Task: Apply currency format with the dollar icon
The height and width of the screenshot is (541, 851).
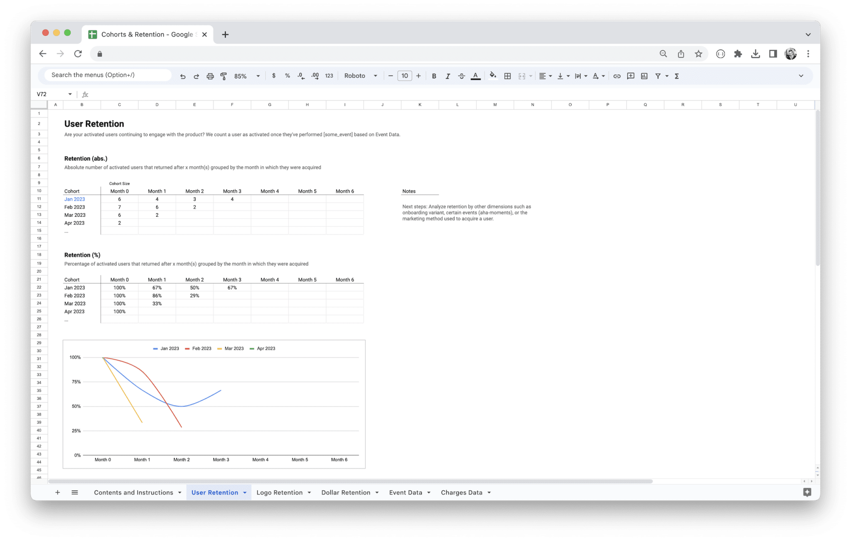Action: (274, 76)
